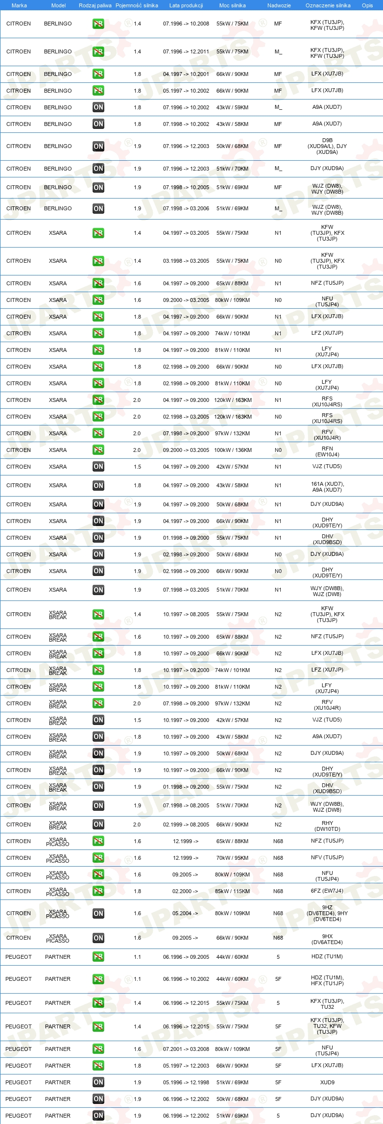Click petrol icon in Xsara RFV (XU10J4R) N1 row
This screenshot has width=383, height=1124.
point(98,433)
